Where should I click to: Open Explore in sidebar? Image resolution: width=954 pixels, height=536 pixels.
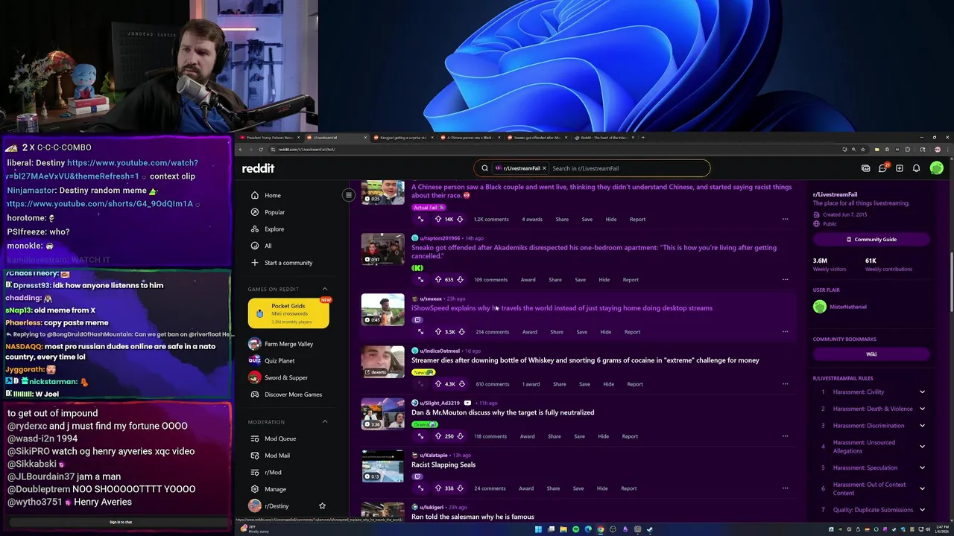tap(274, 229)
